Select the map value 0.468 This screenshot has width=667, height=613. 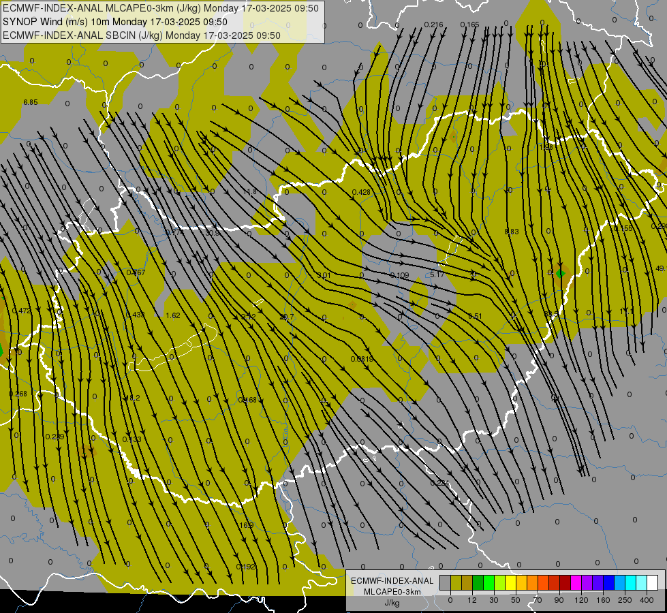(247, 400)
